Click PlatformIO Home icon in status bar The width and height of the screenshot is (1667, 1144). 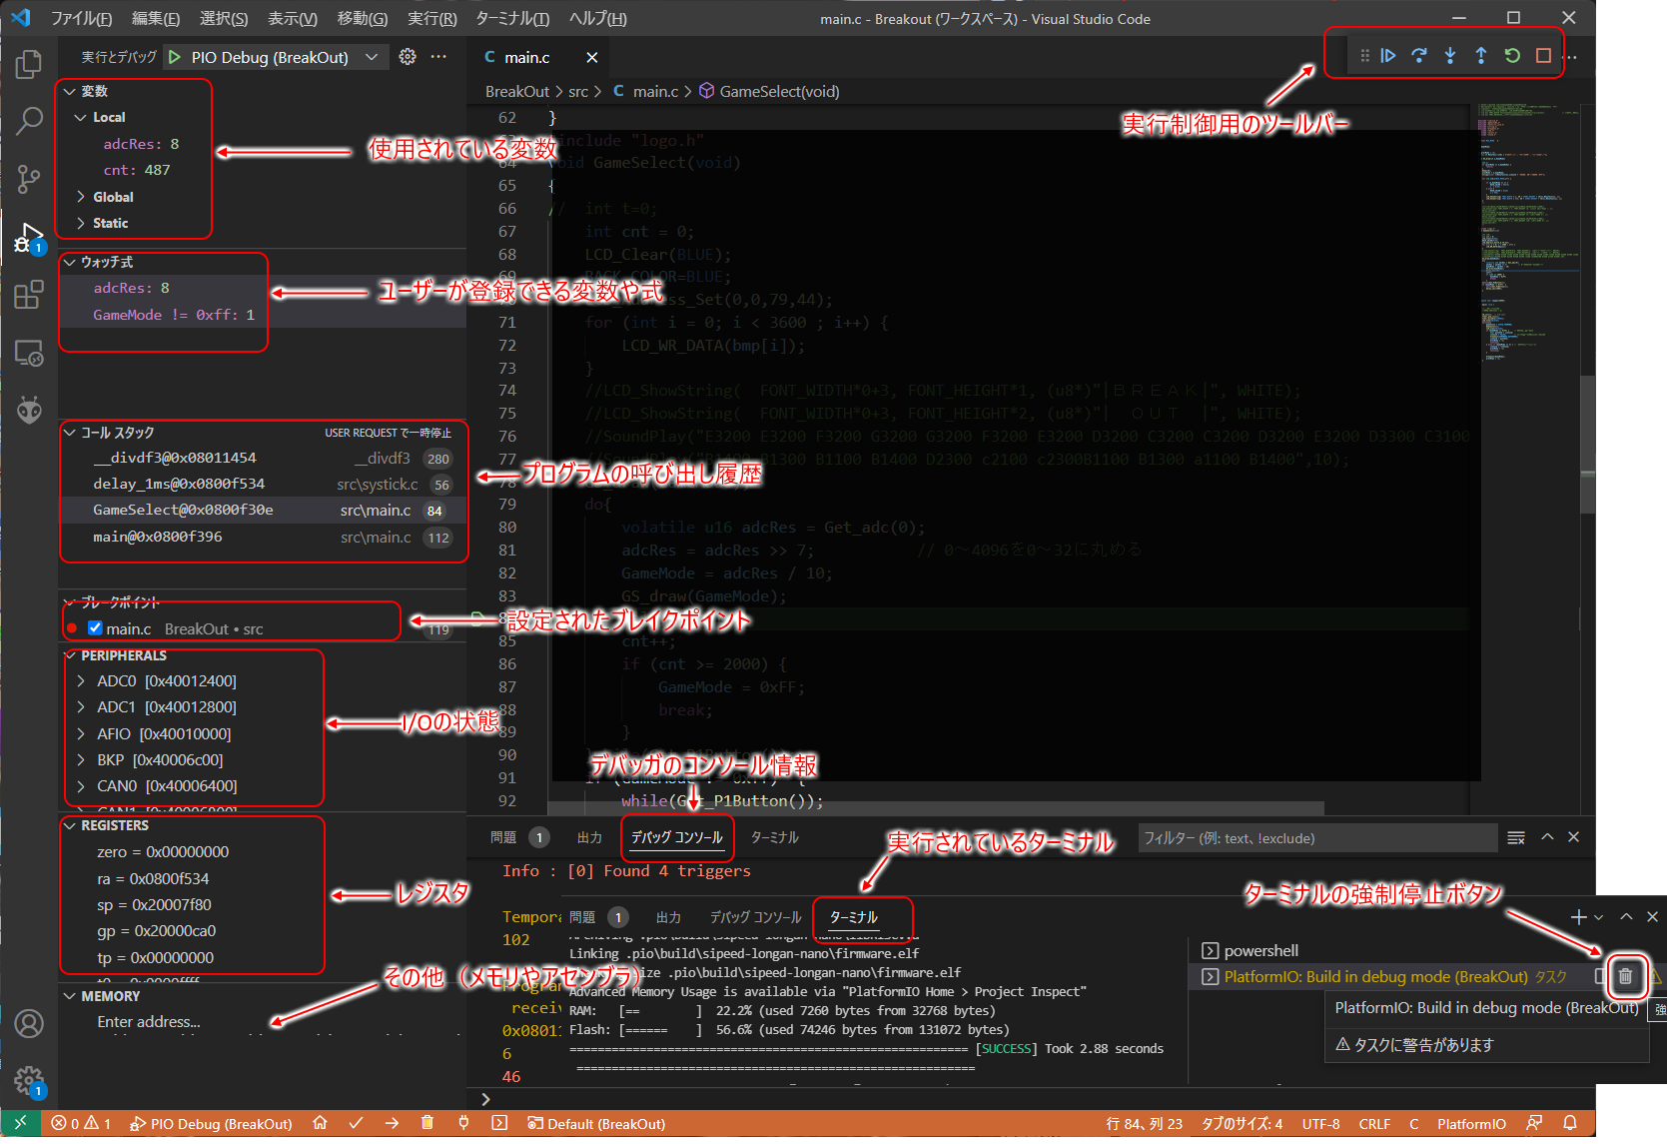pos(320,1123)
